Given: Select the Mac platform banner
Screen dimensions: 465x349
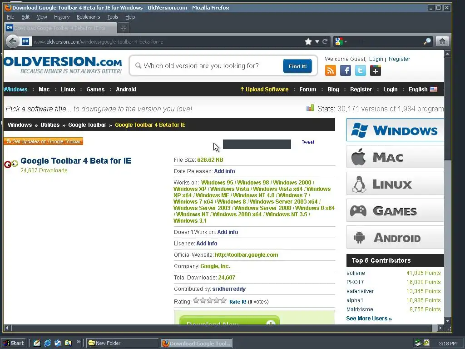Looking at the screenshot, I should click(395, 157).
